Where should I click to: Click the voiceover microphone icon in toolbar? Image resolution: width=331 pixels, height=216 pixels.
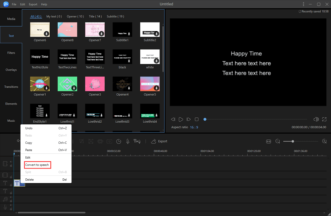pyautogui.click(x=128, y=141)
